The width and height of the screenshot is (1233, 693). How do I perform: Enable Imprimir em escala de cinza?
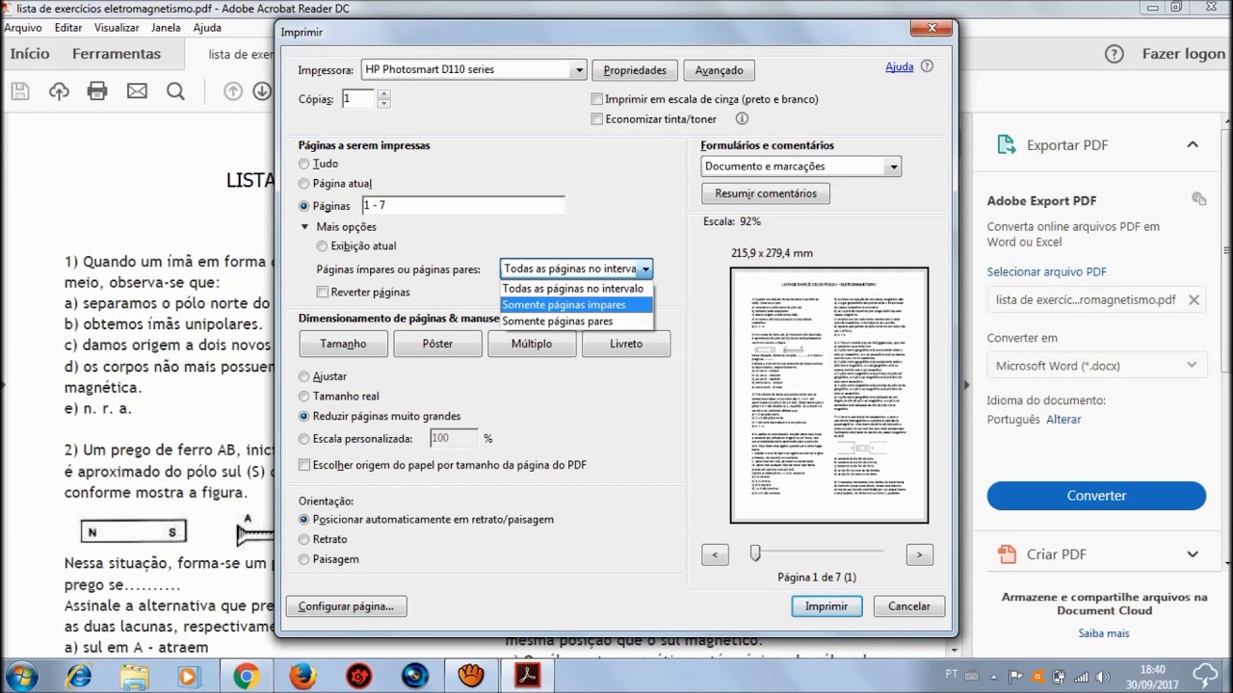(x=597, y=99)
